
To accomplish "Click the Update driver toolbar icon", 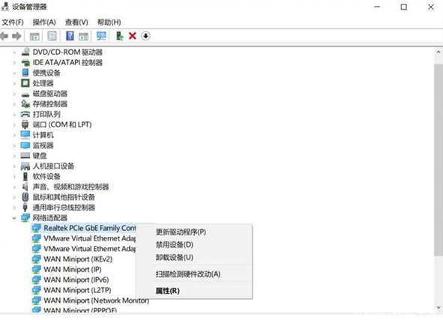I will (x=120, y=36).
